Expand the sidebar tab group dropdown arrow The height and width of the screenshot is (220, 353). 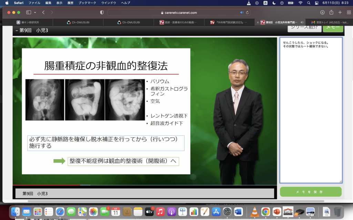coord(35,12)
